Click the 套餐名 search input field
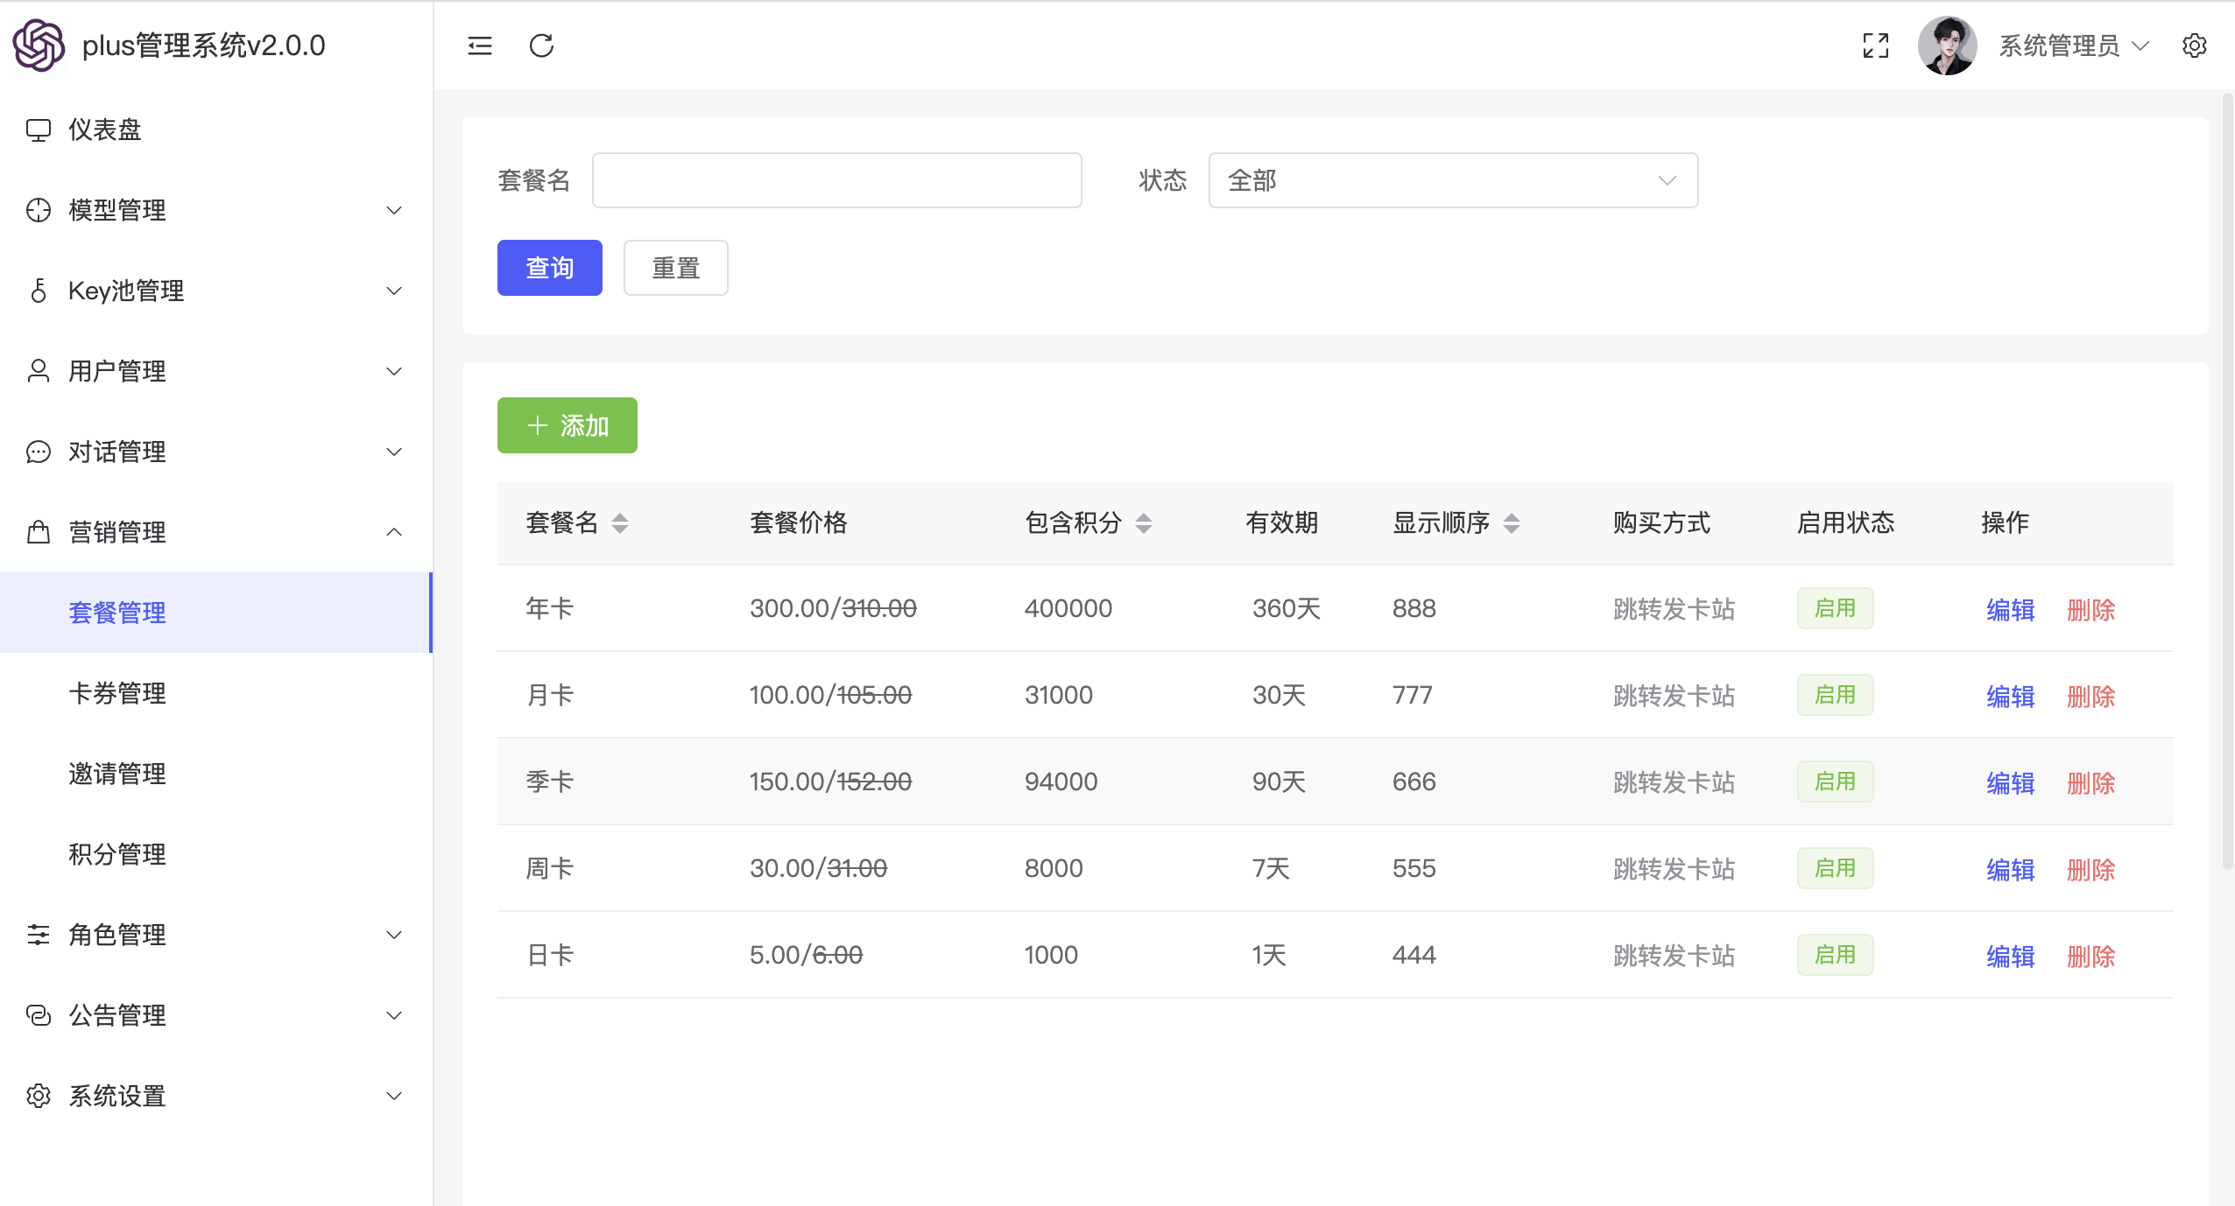 (x=836, y=180)
